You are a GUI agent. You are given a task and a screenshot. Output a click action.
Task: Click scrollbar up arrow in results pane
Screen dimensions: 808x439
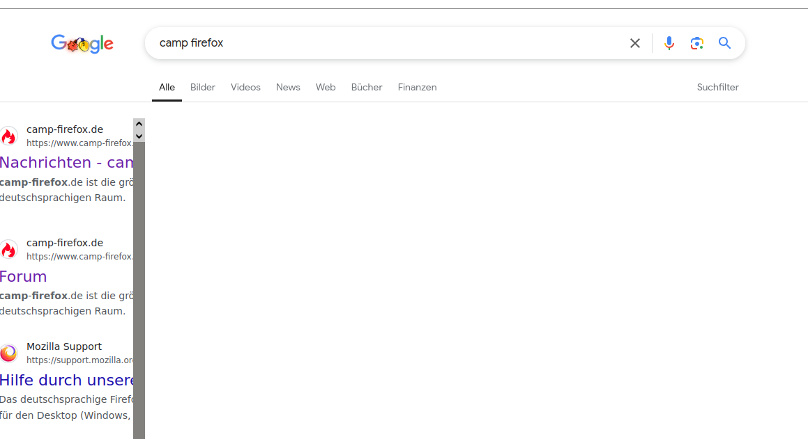[x=139, y=124]
